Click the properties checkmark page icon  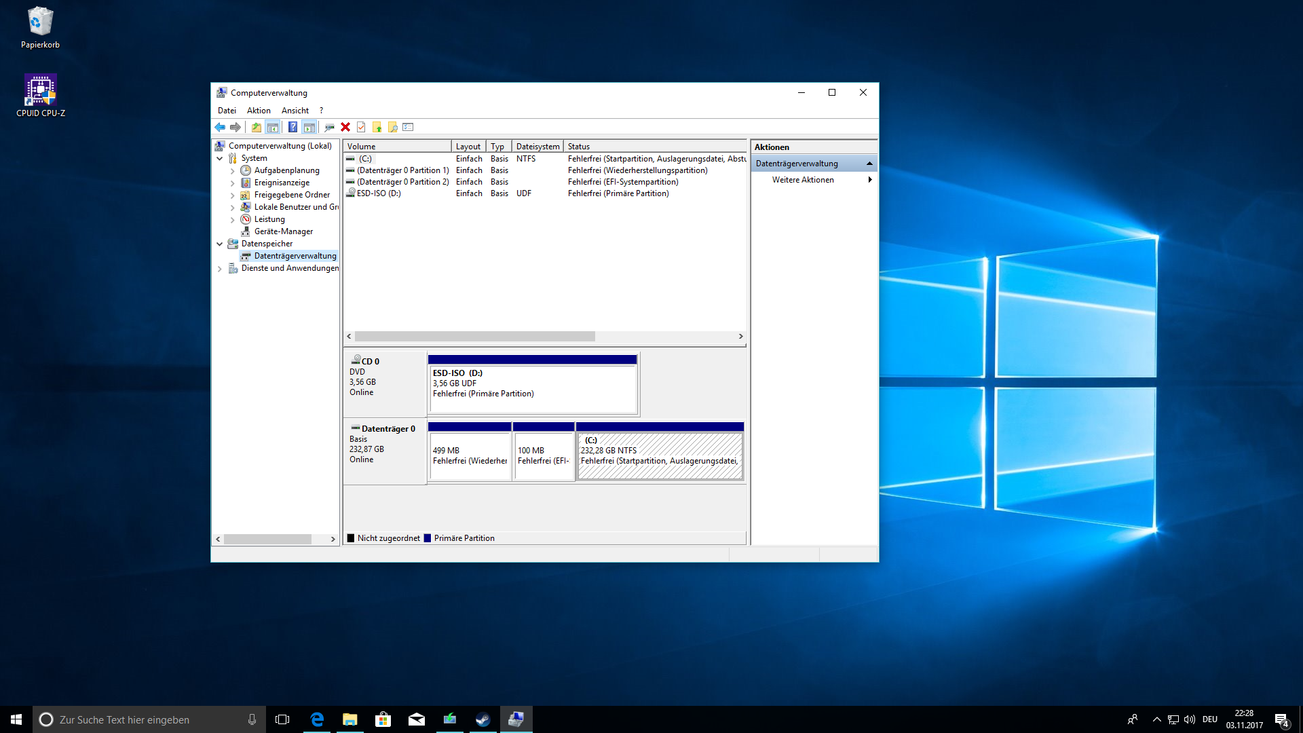(361, 127)
